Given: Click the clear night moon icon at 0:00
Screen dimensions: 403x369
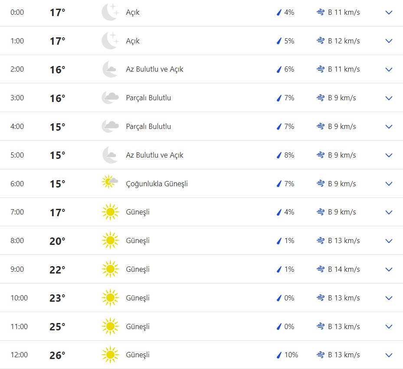Looking at the screenshot, I should point(110,12).
